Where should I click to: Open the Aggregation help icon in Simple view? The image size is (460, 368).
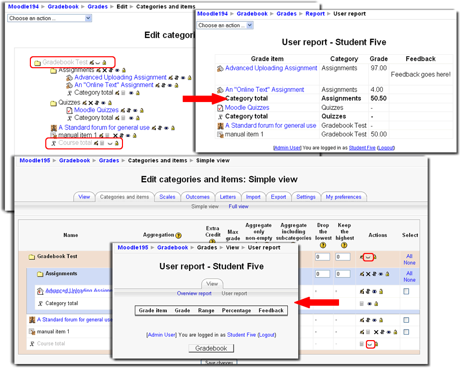point(178,236)
